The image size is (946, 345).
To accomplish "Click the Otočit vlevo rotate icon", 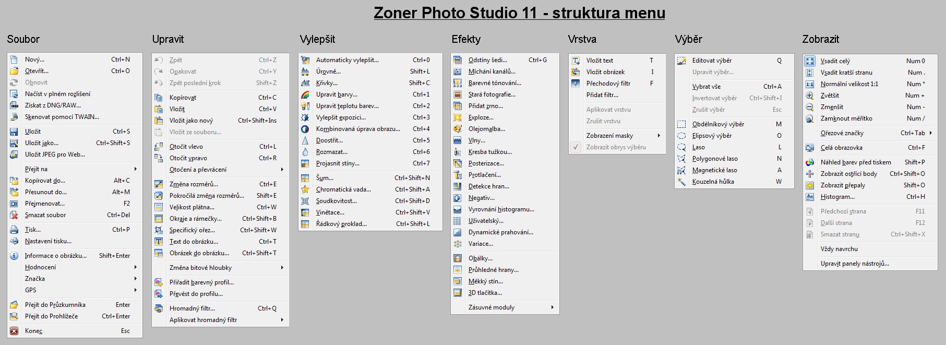I will coord(159,147).
